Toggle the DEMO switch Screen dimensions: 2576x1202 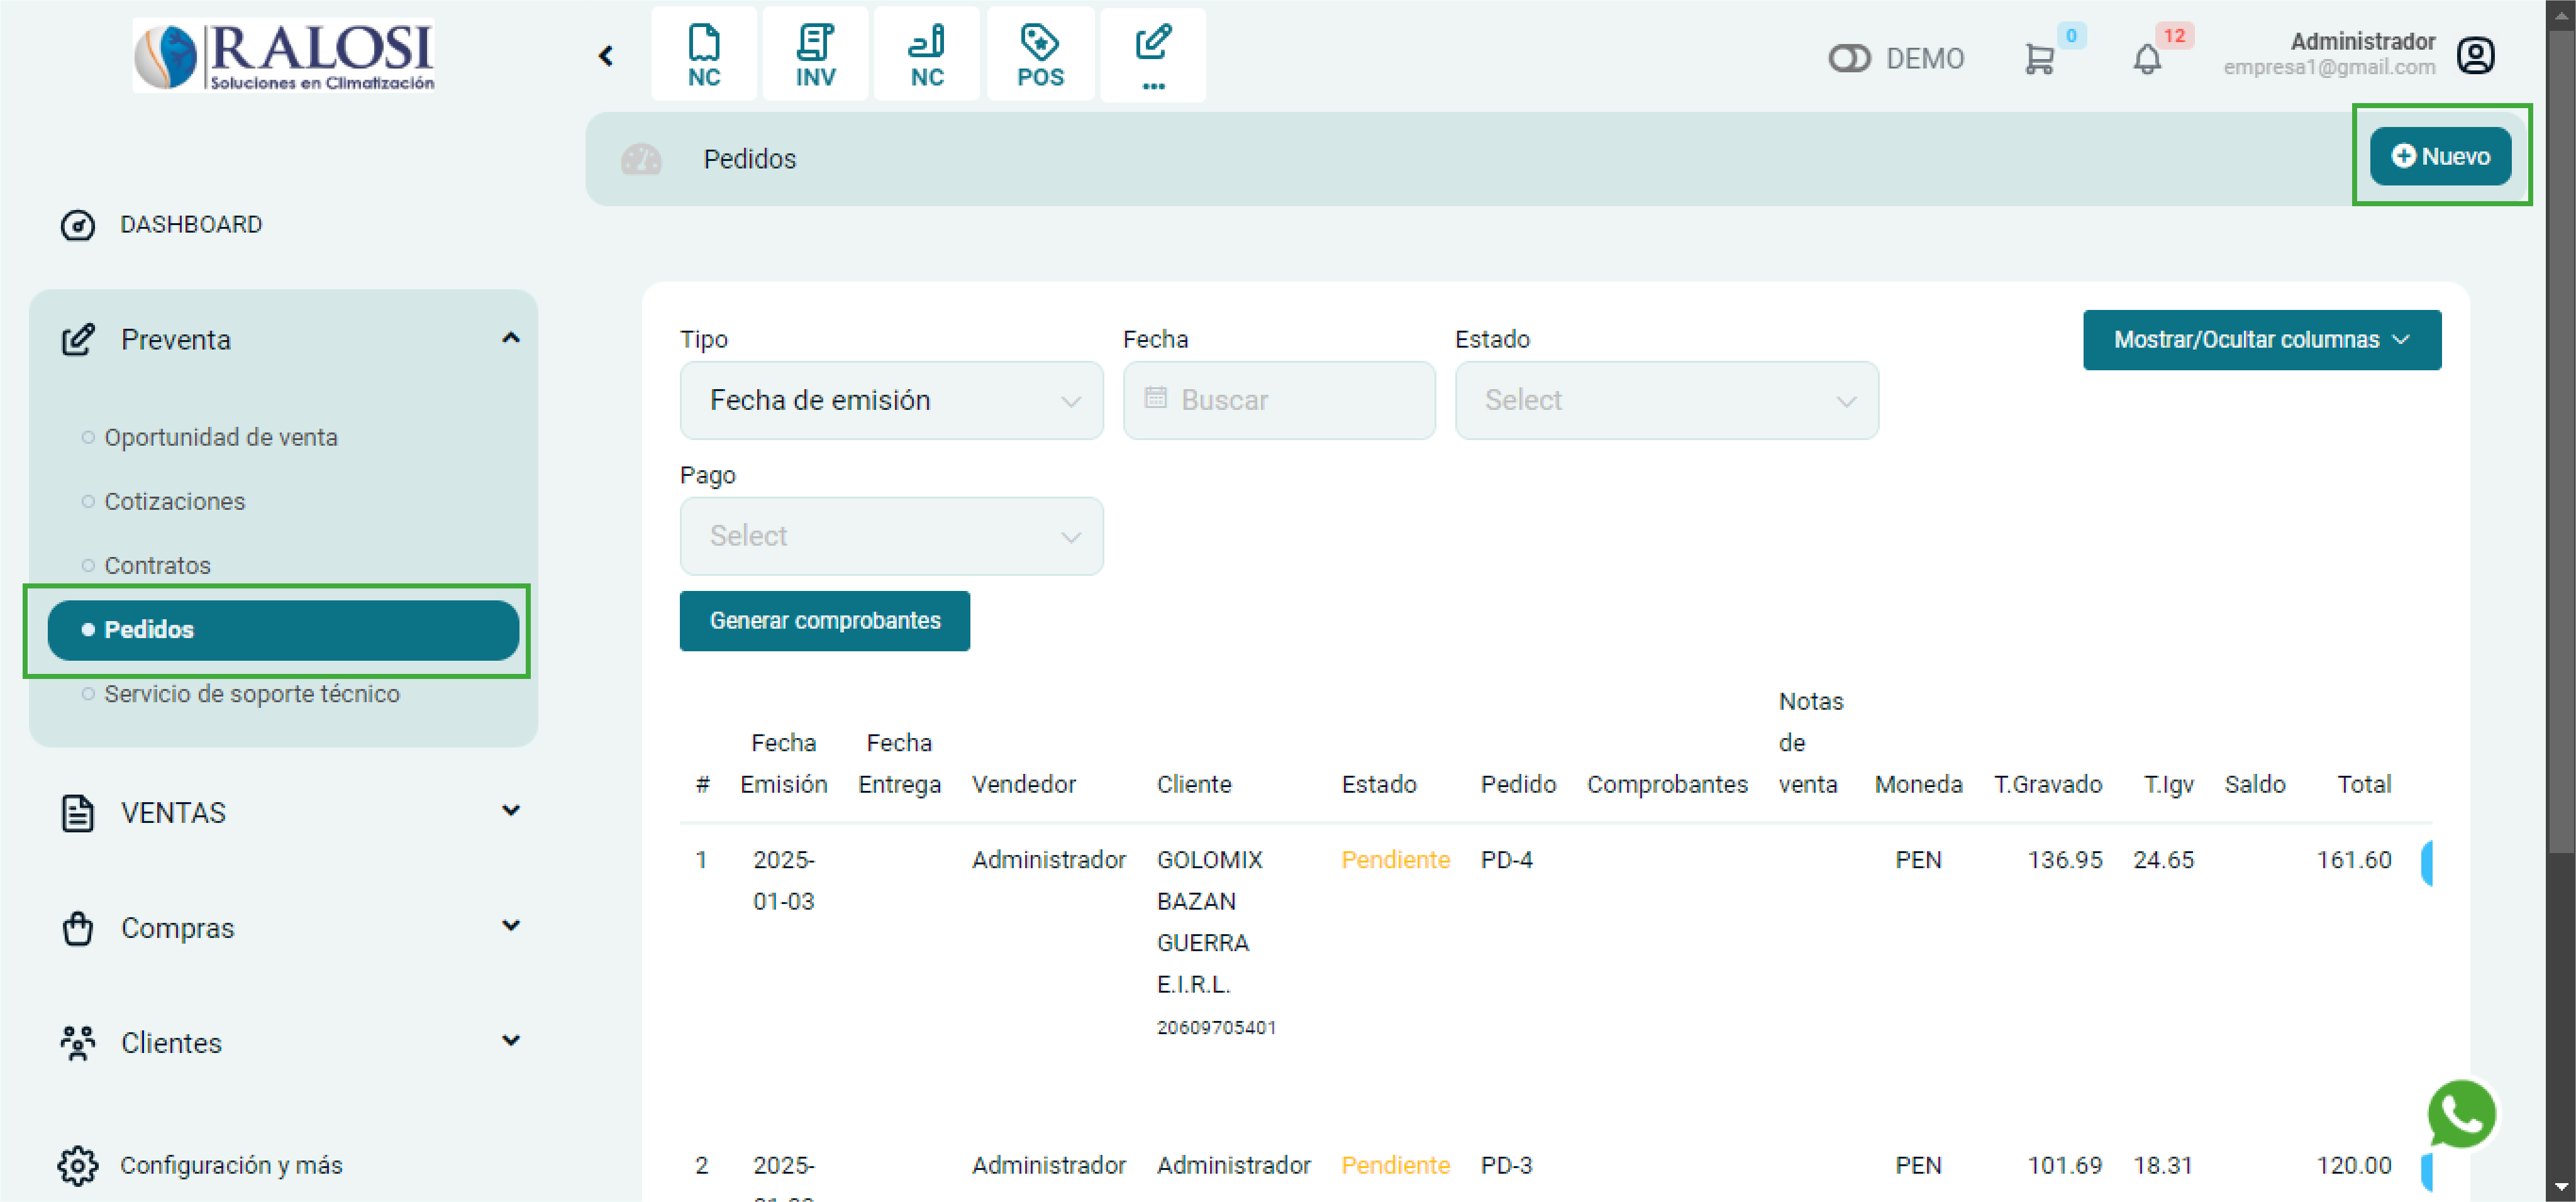coord(1849,59)
